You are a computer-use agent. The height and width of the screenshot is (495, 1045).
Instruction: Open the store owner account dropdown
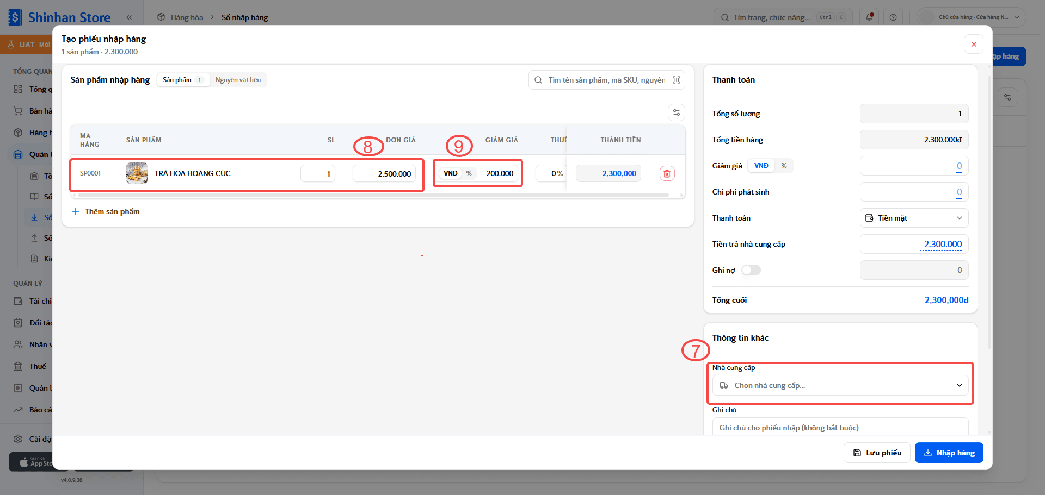[972, 17]
